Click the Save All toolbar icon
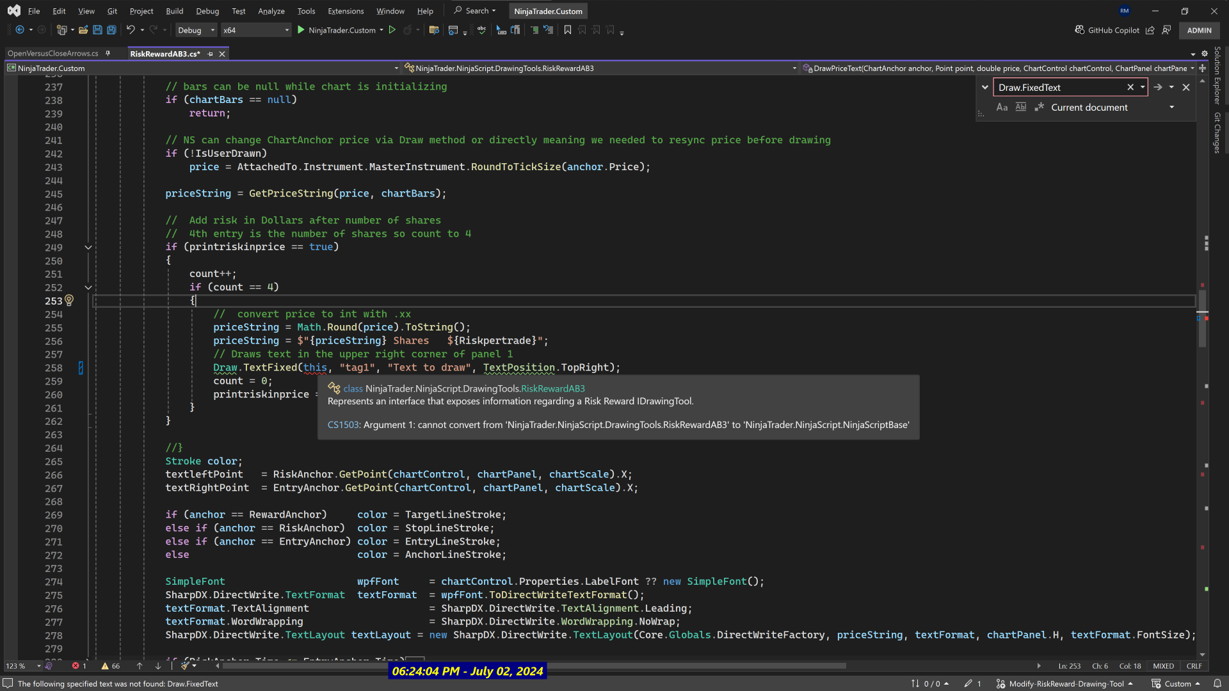Screen dimensions: 1229x691 pyautogui.click(x=111, y=30)
